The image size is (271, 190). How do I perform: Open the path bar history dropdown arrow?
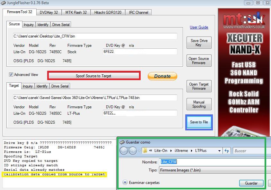[x=219, y=151]
